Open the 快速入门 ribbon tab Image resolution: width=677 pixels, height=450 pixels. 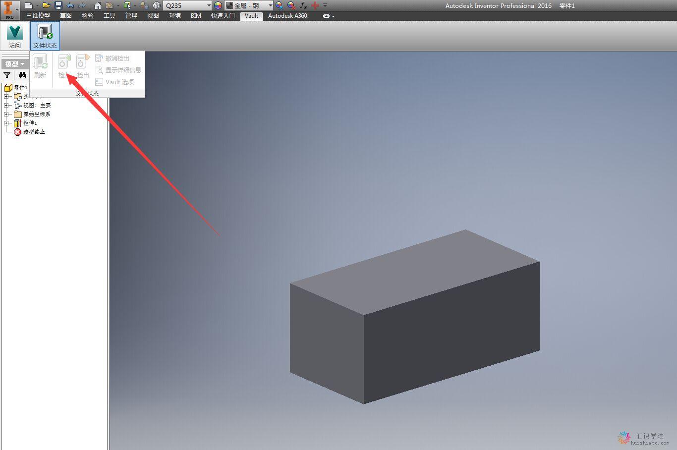pyautogui.click(x=223, y=16)
